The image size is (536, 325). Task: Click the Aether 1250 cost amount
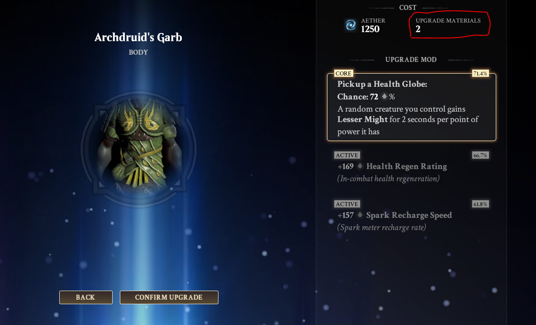pyautogui.click(x=370, y=29)
